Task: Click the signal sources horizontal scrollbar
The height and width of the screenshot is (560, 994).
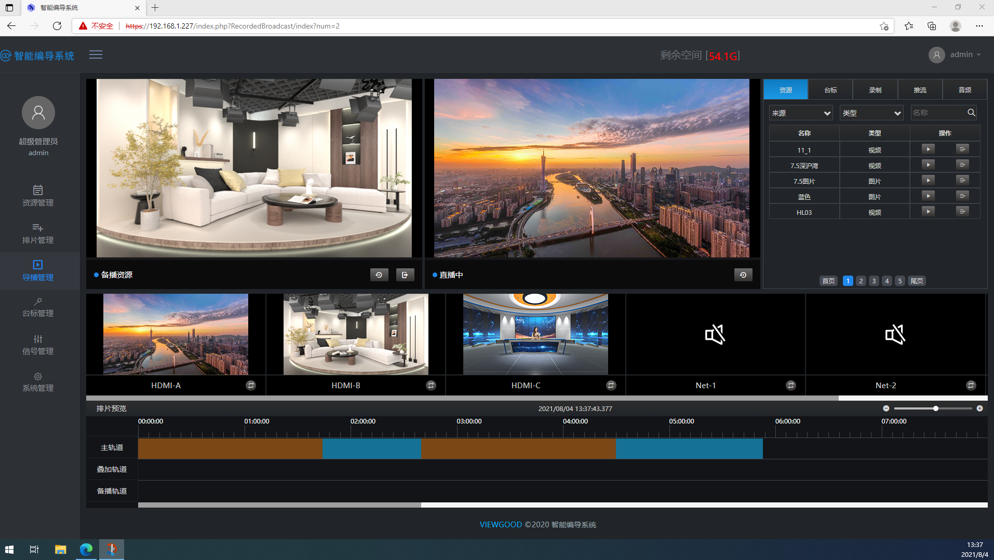Action: [x=462, y=398]
